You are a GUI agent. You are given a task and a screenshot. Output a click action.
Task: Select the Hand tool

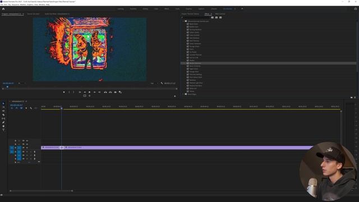(3, 126)
